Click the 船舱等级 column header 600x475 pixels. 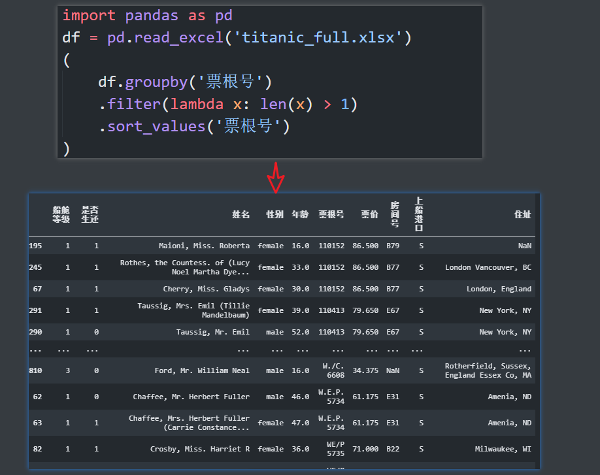click(x=61, y=214)
